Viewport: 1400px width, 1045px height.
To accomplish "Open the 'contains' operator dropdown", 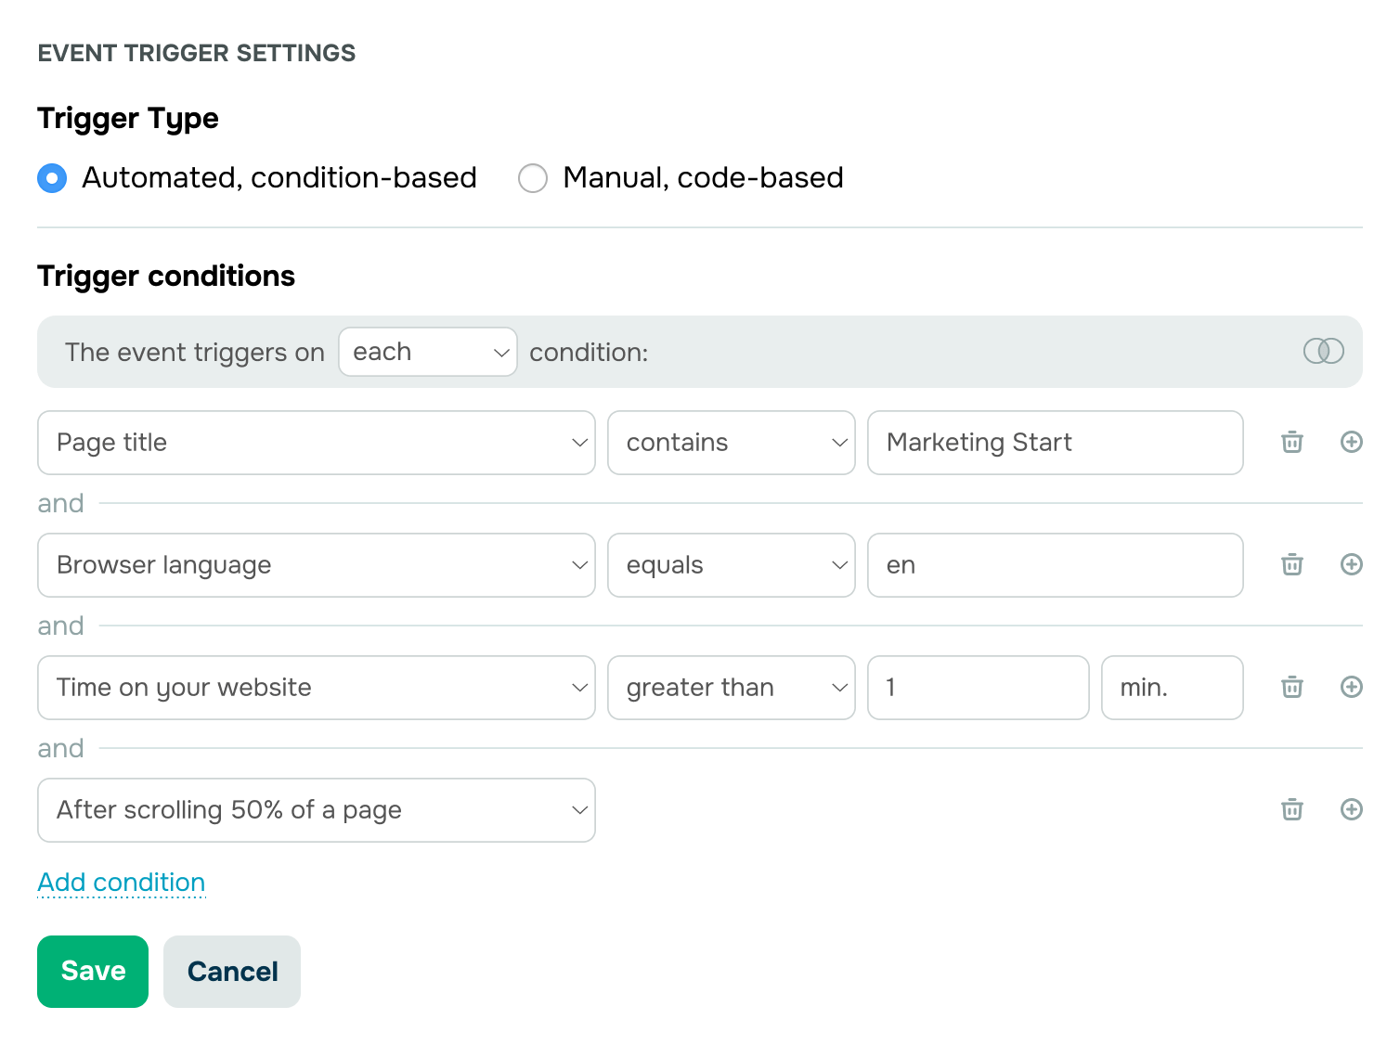I will pyautogui.click(x=732, y=443).
